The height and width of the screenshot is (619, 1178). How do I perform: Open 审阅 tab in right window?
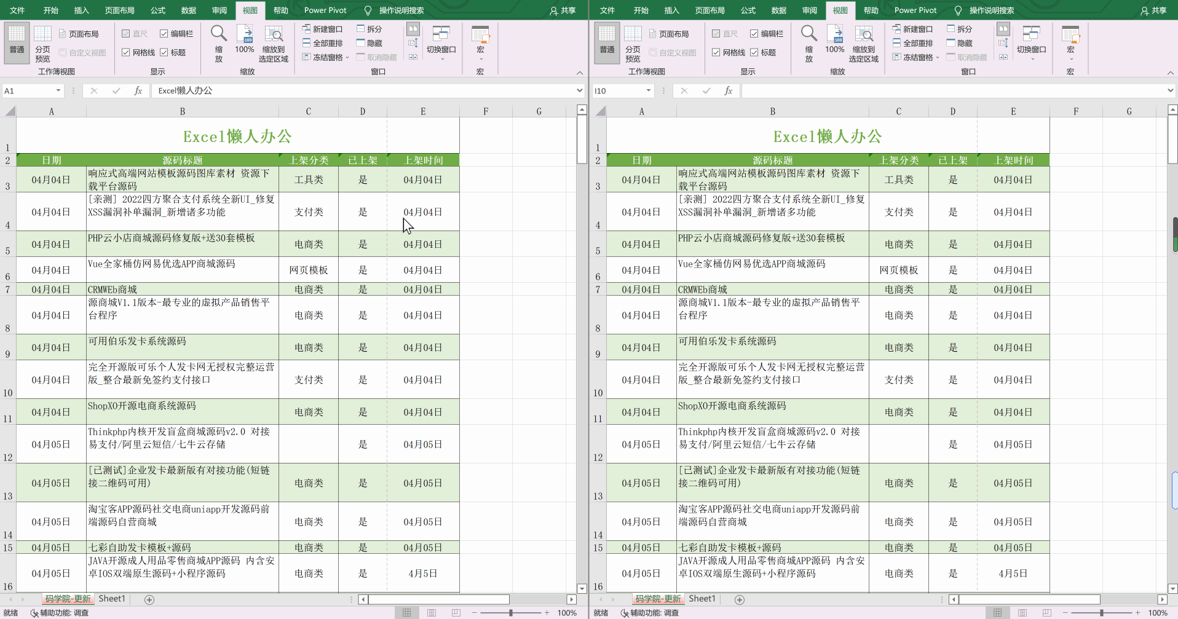[x=810, y=10]
